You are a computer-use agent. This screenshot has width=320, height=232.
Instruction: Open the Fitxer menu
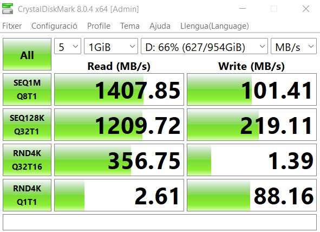[x=12, y=26]
